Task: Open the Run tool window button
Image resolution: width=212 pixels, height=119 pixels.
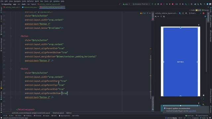Action: click(x=11, y=116)
